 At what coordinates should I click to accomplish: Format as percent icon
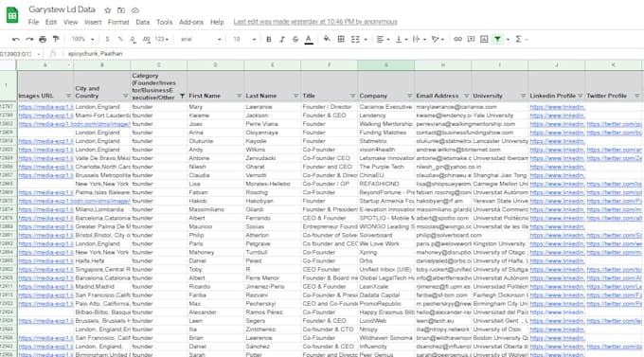coord(120,39)
